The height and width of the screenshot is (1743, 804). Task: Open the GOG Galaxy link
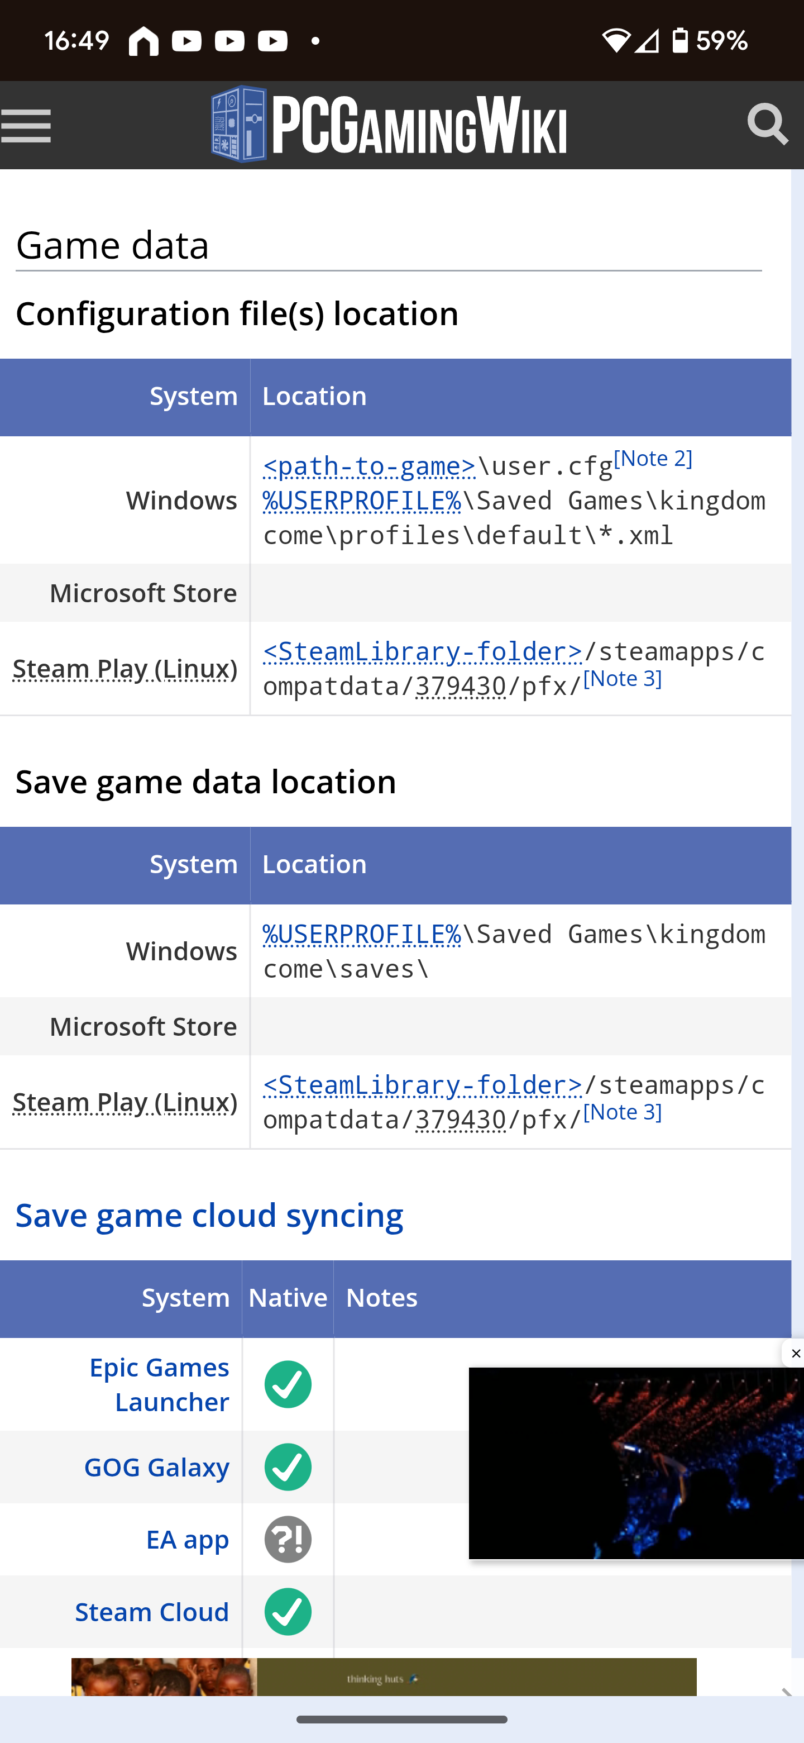(x=156, y=1466)
